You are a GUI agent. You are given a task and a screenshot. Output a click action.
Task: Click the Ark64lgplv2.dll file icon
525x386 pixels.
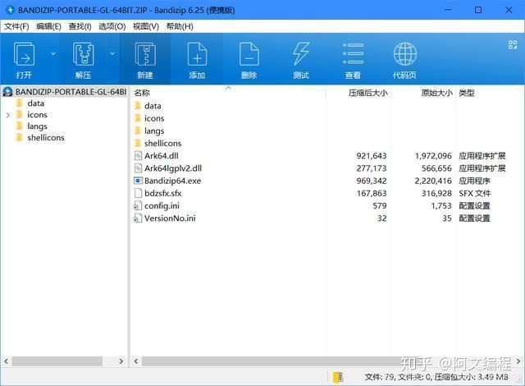[138, 168]
